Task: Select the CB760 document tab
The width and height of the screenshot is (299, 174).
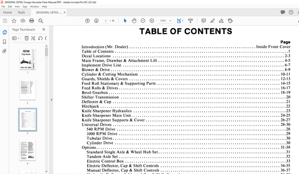Action: 49,13
